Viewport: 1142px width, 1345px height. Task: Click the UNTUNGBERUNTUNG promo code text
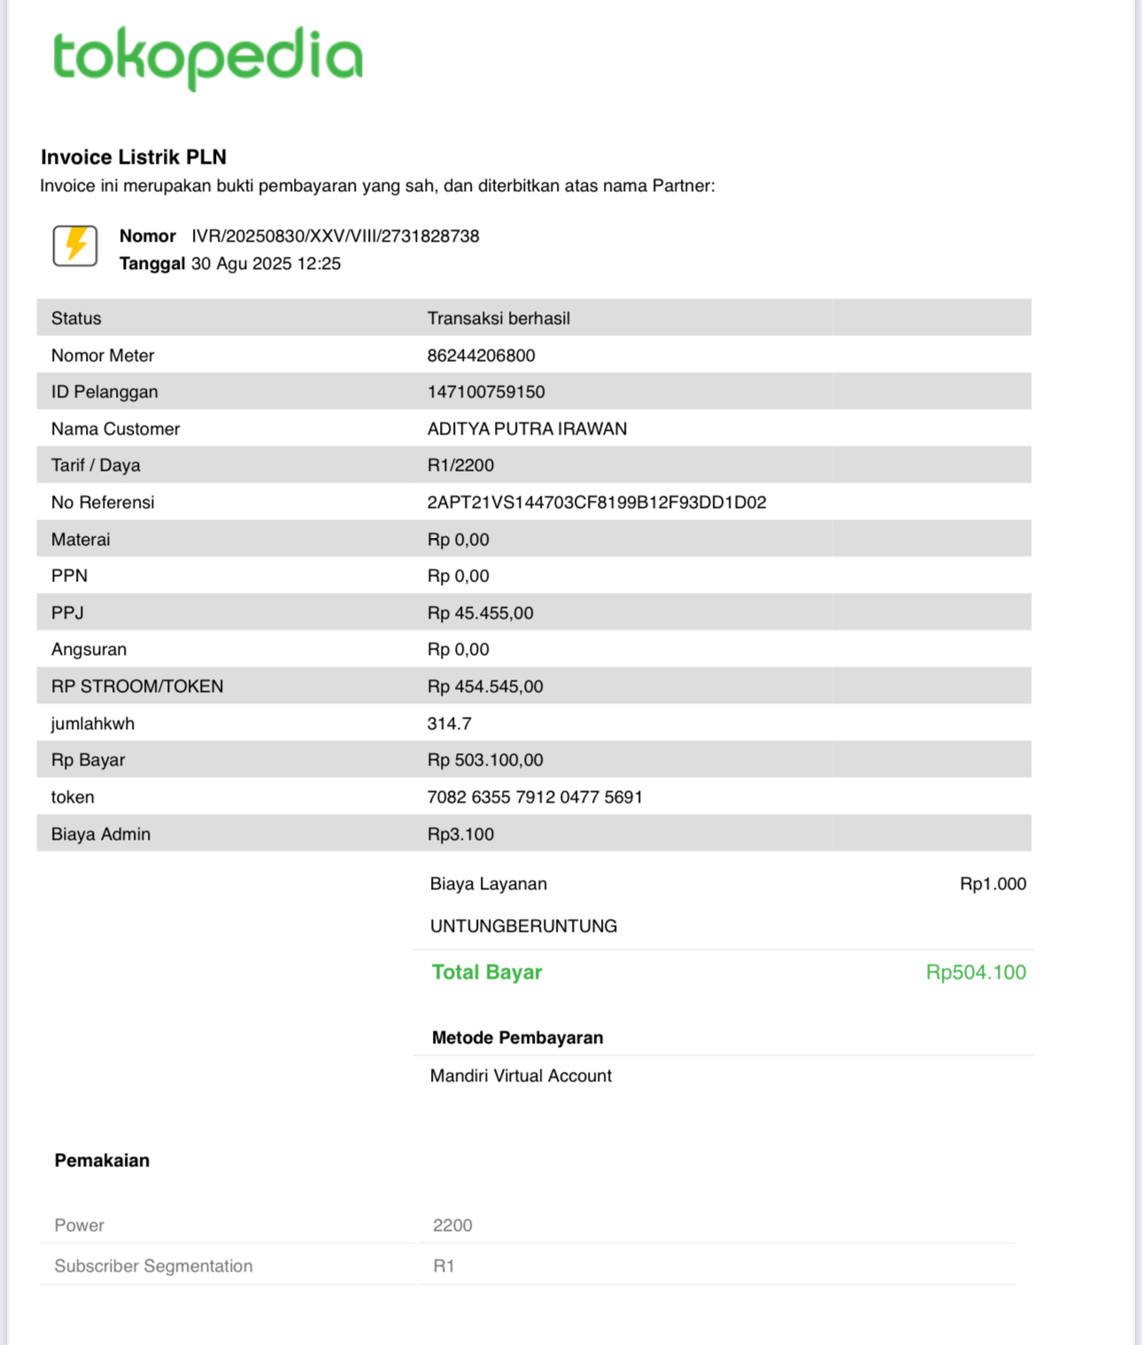click(x=523, y=926)
